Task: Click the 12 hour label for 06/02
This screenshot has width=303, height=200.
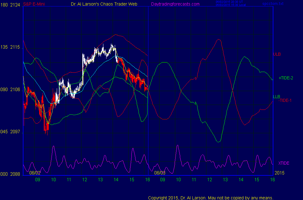Action: pos(85,180)
